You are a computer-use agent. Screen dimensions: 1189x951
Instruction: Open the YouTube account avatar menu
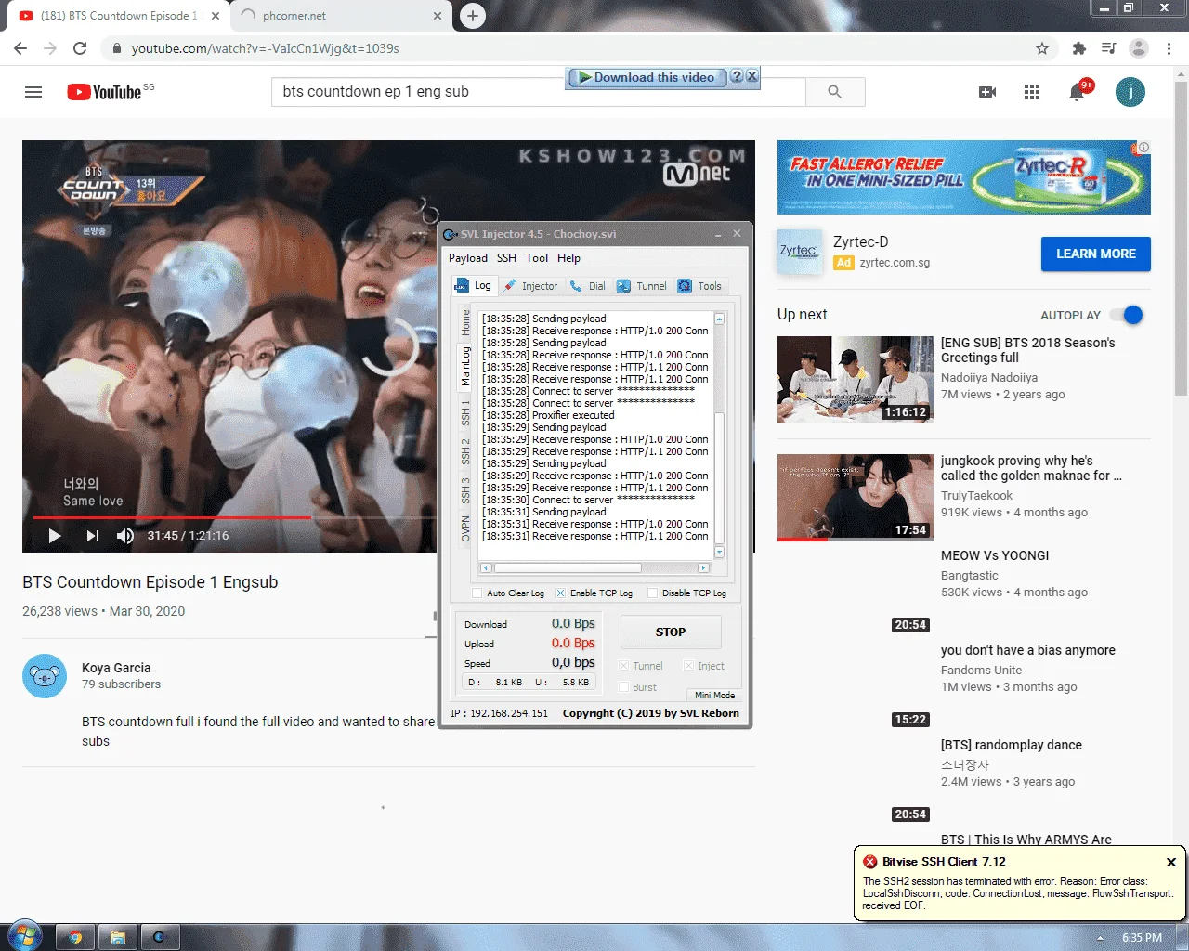click(1130, 92)
